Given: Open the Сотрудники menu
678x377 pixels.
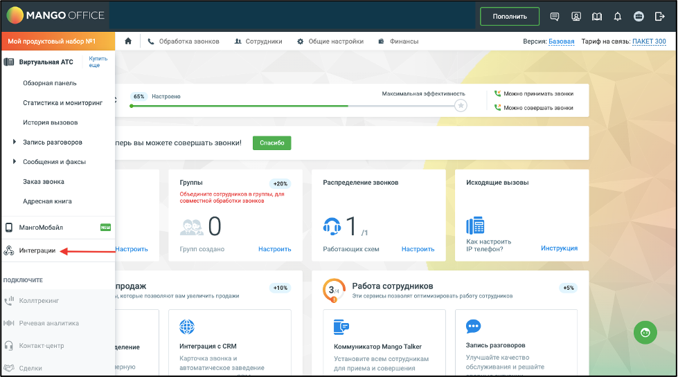Looking at the screenshot, I should click(258, 42).
